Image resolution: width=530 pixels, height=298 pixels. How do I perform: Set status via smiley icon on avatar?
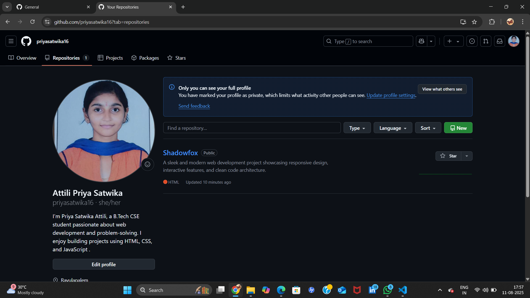pyautogui.click(x=147, y=164)
